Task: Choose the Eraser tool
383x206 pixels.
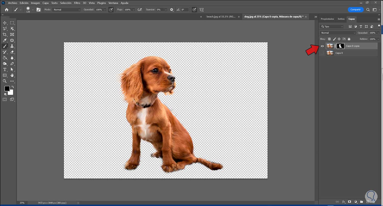Action: (x=12, y=52)
